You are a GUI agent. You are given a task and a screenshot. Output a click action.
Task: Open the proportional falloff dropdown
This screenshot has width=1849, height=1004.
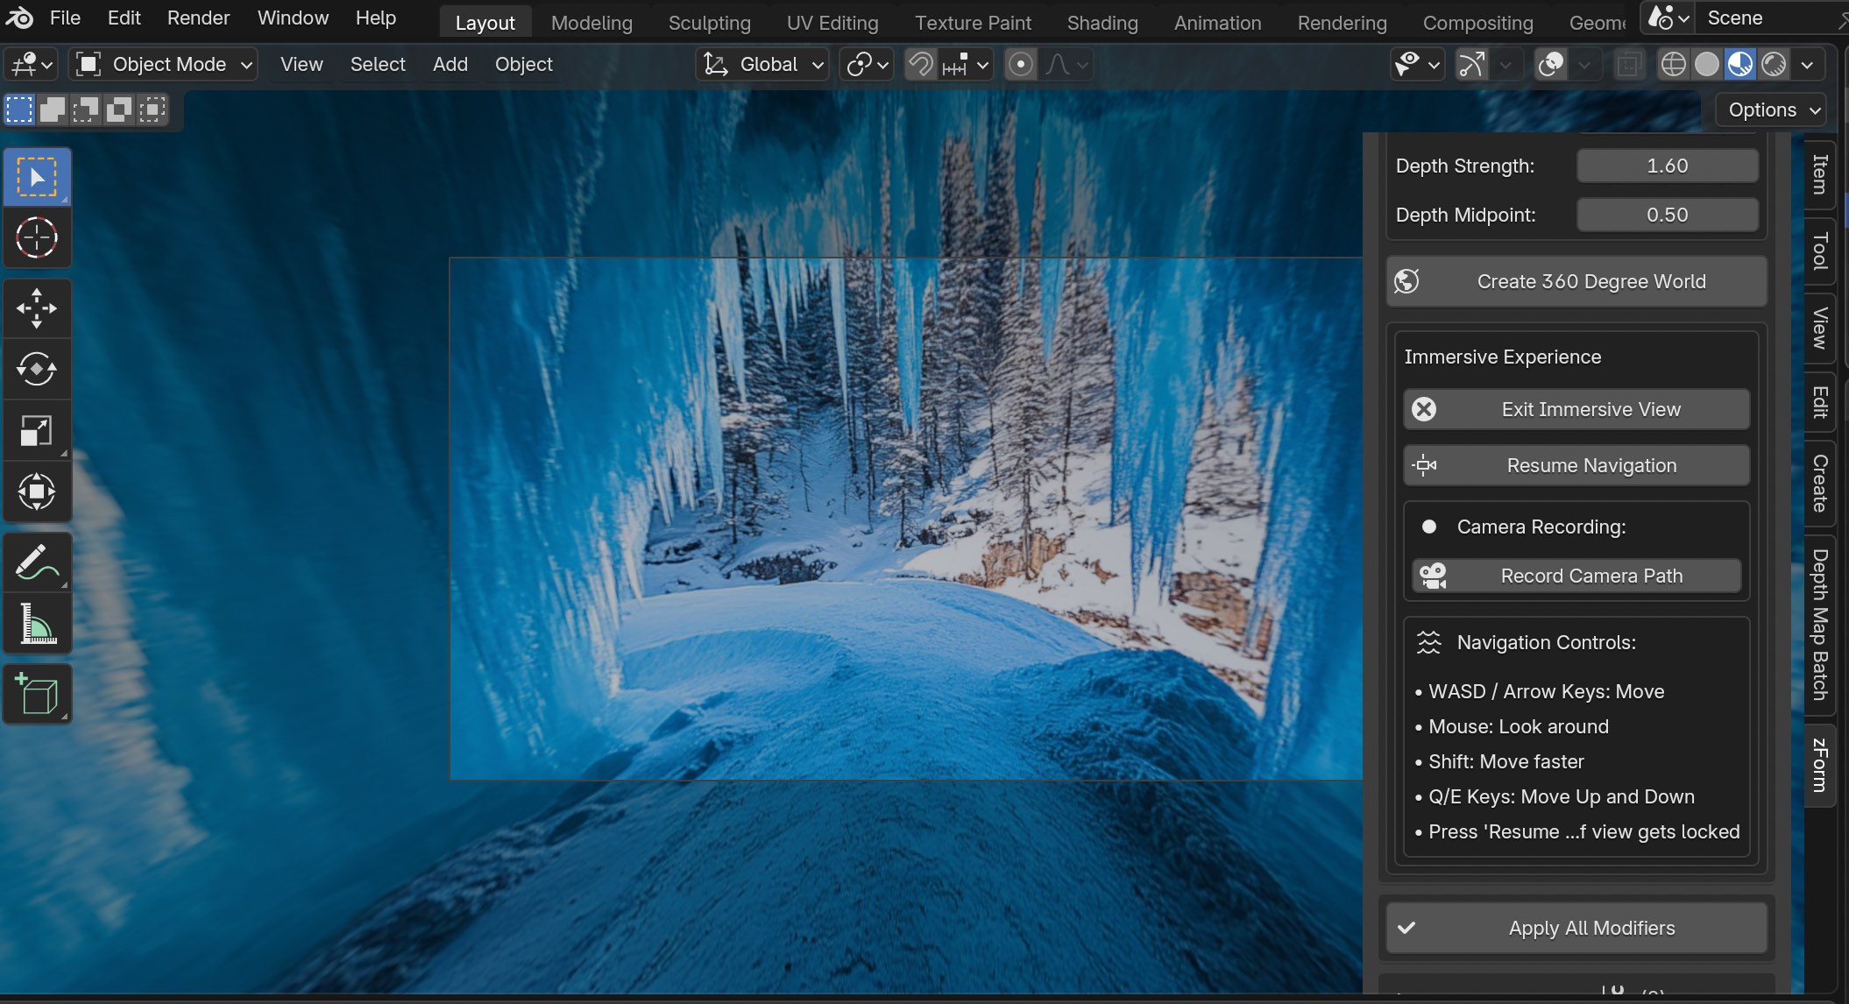point(1066,64)
